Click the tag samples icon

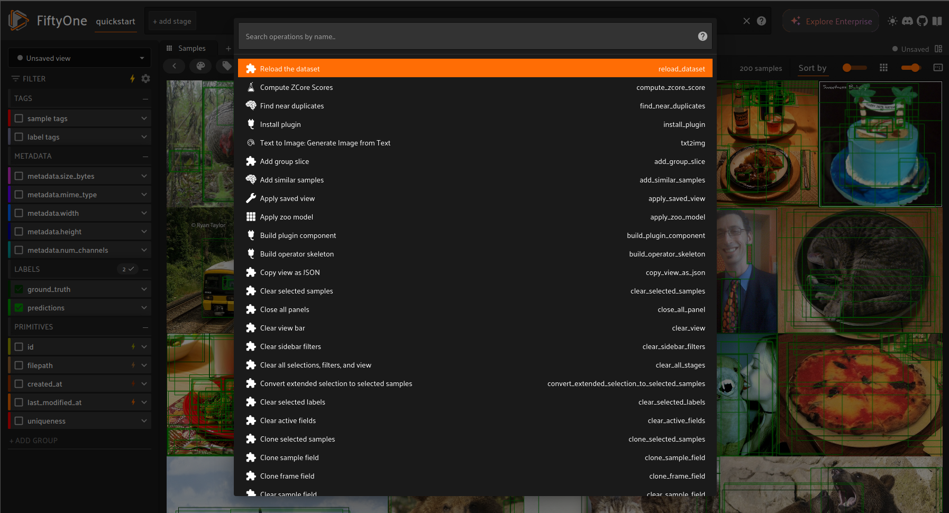[x=226, y=66]
